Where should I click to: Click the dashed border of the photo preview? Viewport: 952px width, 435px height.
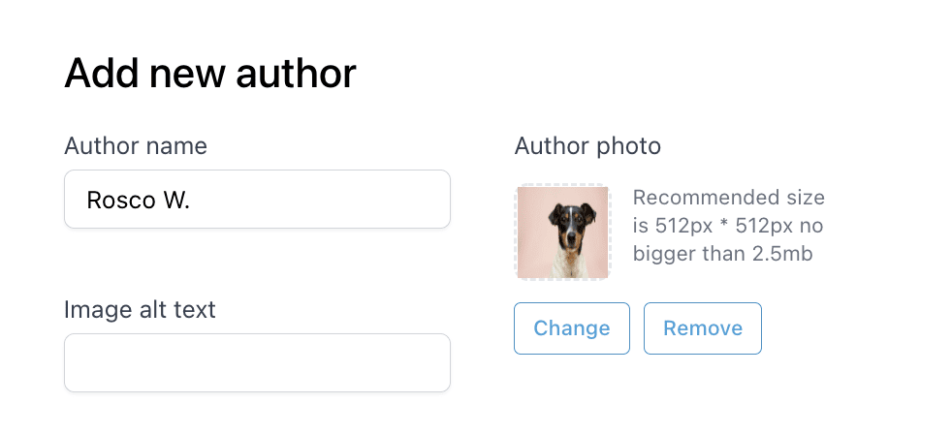pos(563,184)
